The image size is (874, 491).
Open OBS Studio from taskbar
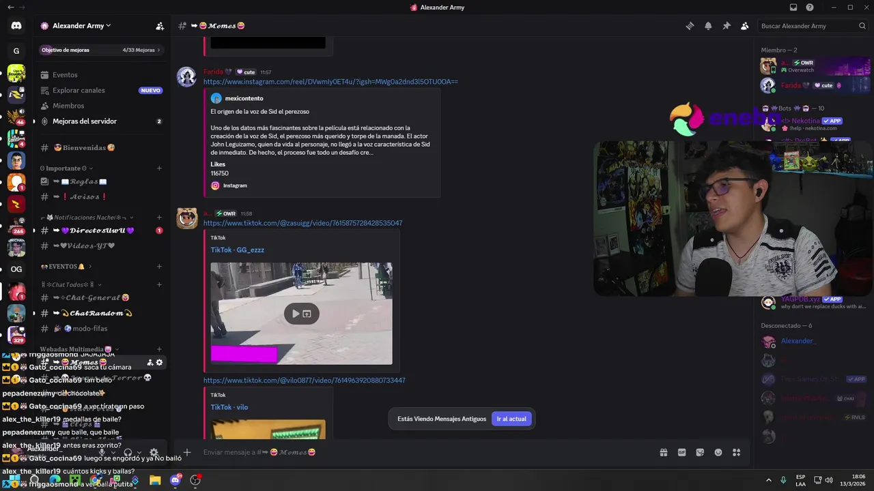pyautogui.click(x=195, y=480)
